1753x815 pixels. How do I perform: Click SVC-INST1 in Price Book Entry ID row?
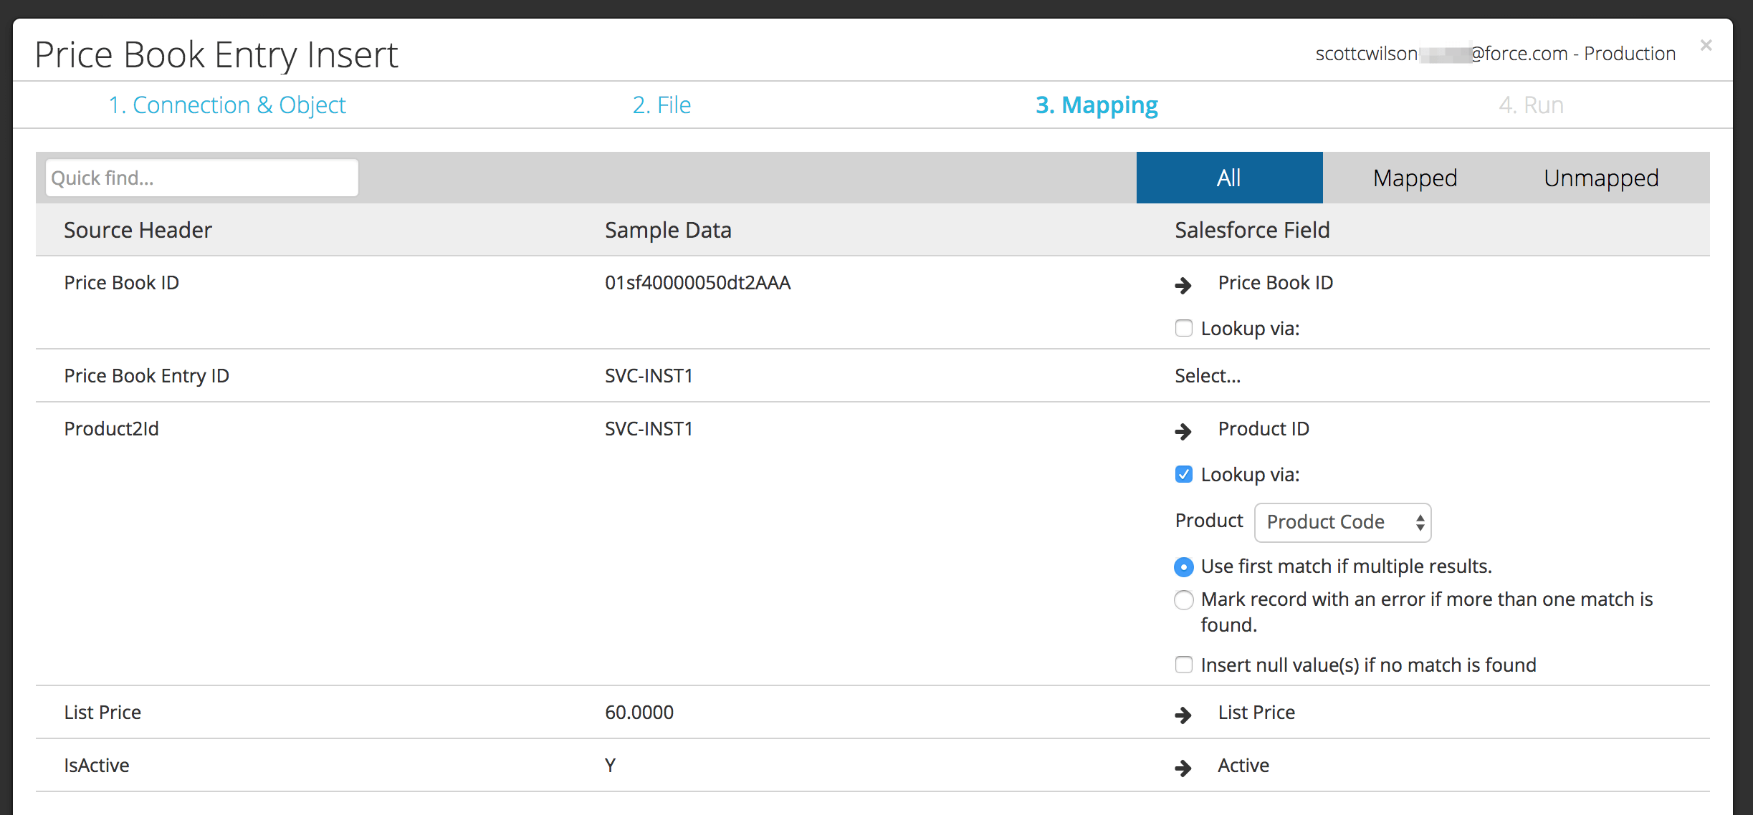[649, 376]
